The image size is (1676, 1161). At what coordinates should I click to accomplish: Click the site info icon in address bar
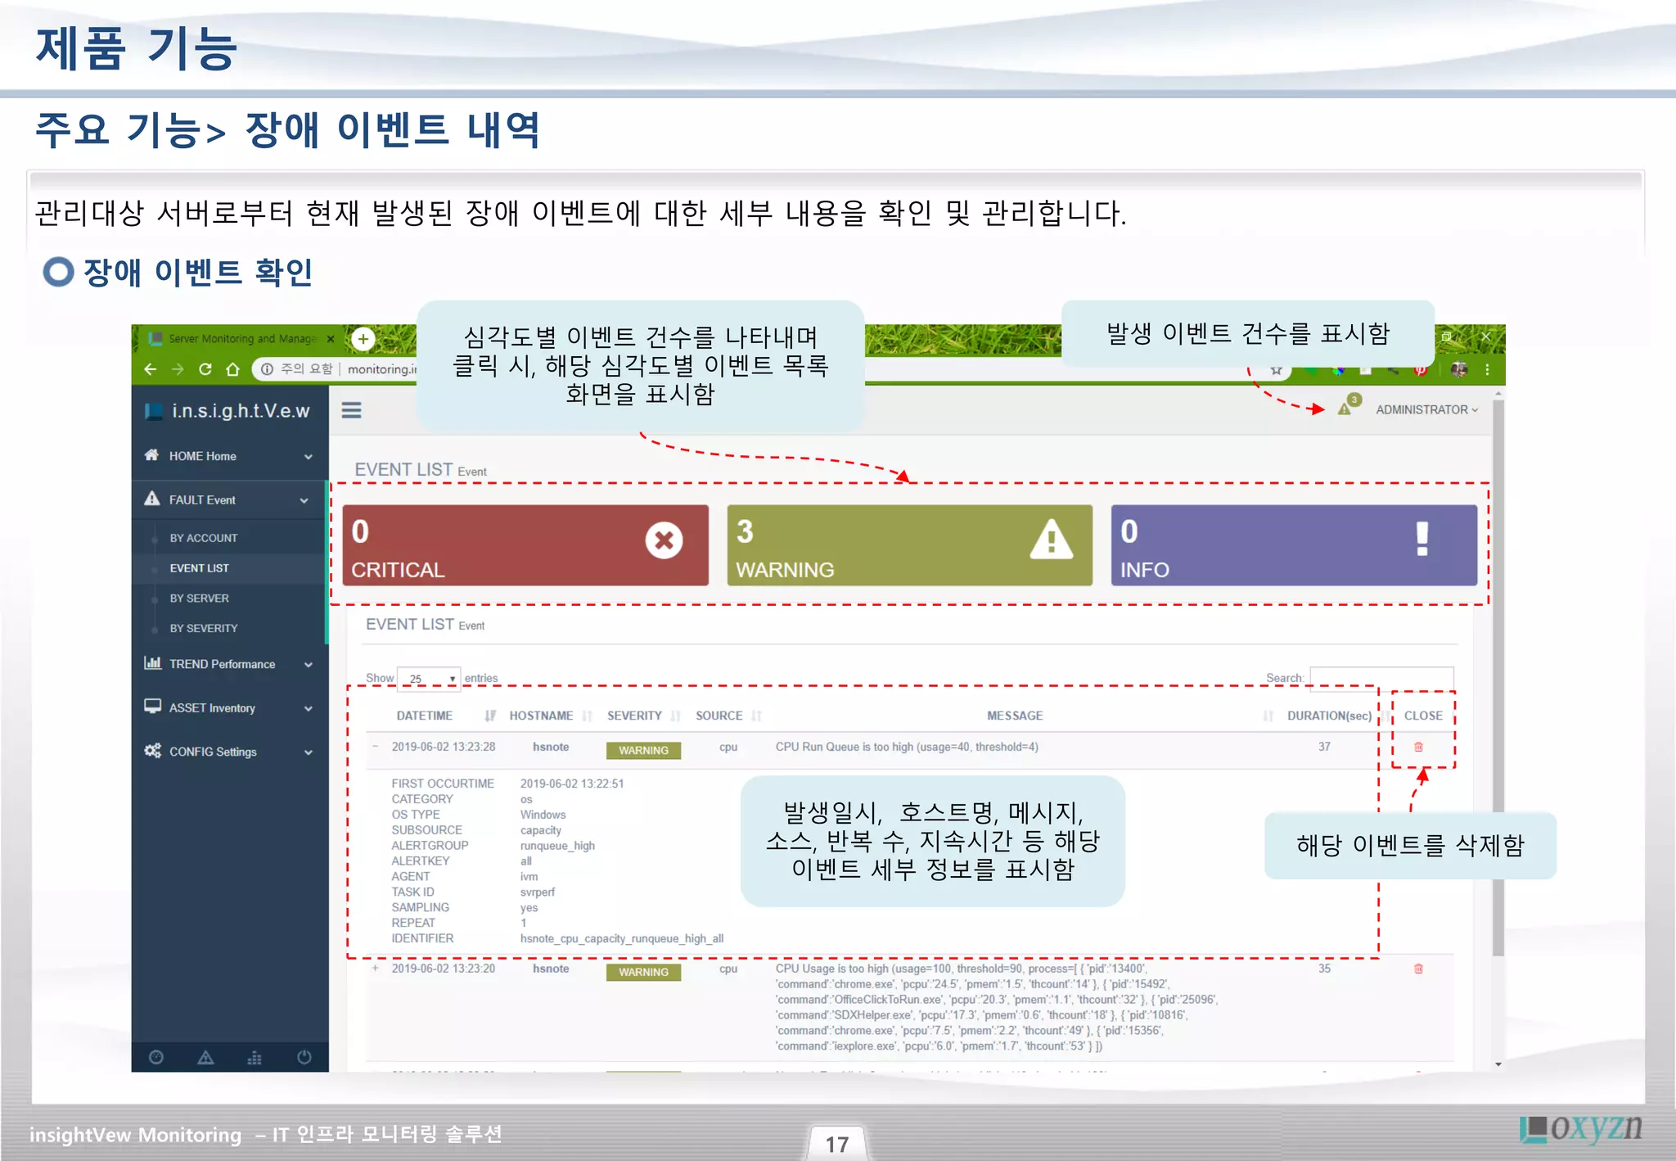pyautogui.click(x=267, y=369)
